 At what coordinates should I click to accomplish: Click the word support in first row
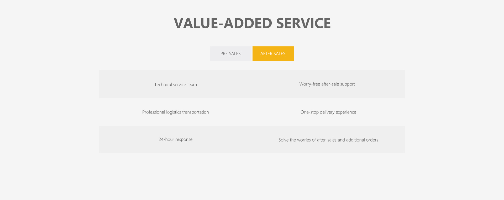348,84
